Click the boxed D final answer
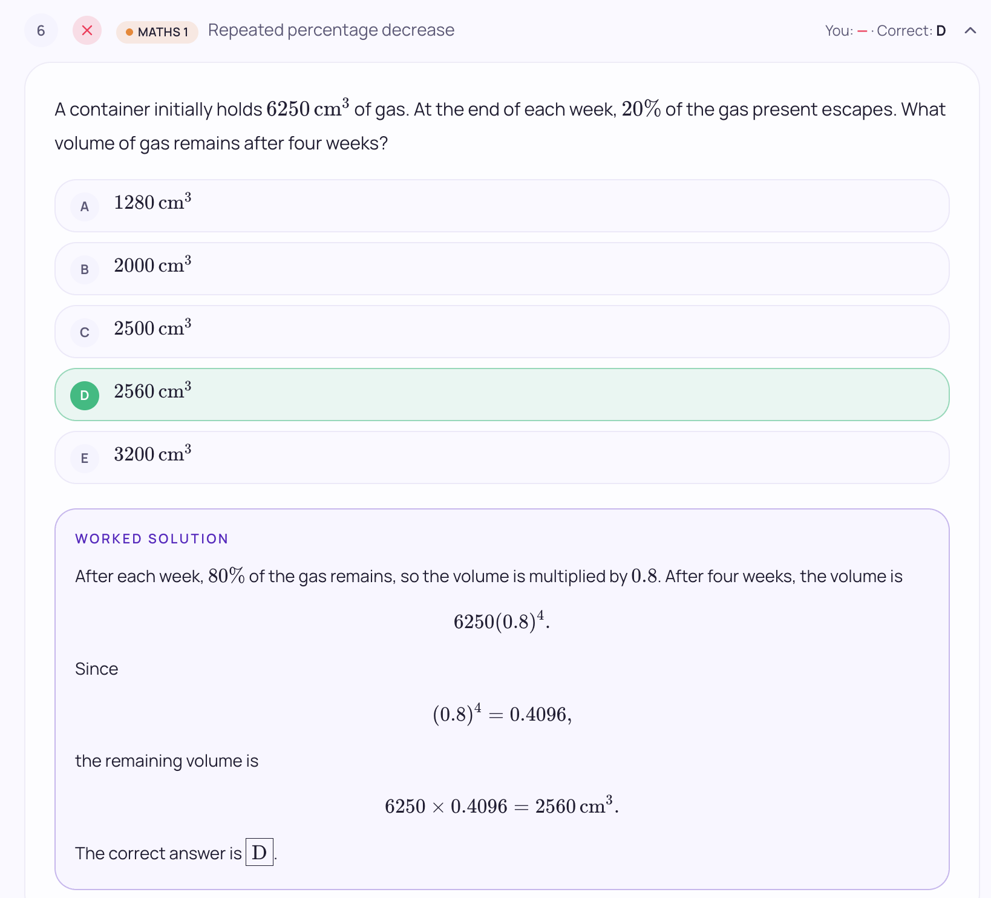 (260, 852)
